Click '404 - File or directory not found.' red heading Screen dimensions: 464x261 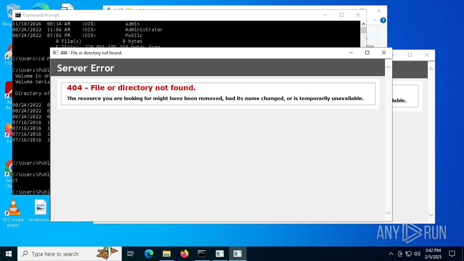[x=131, y=88]
